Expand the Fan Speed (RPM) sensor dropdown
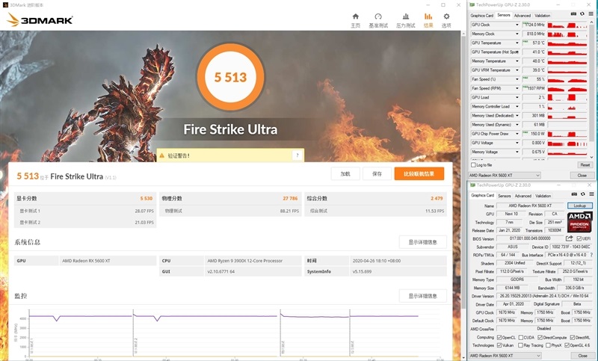The image size is (598, 361). [x=518, y=88]
